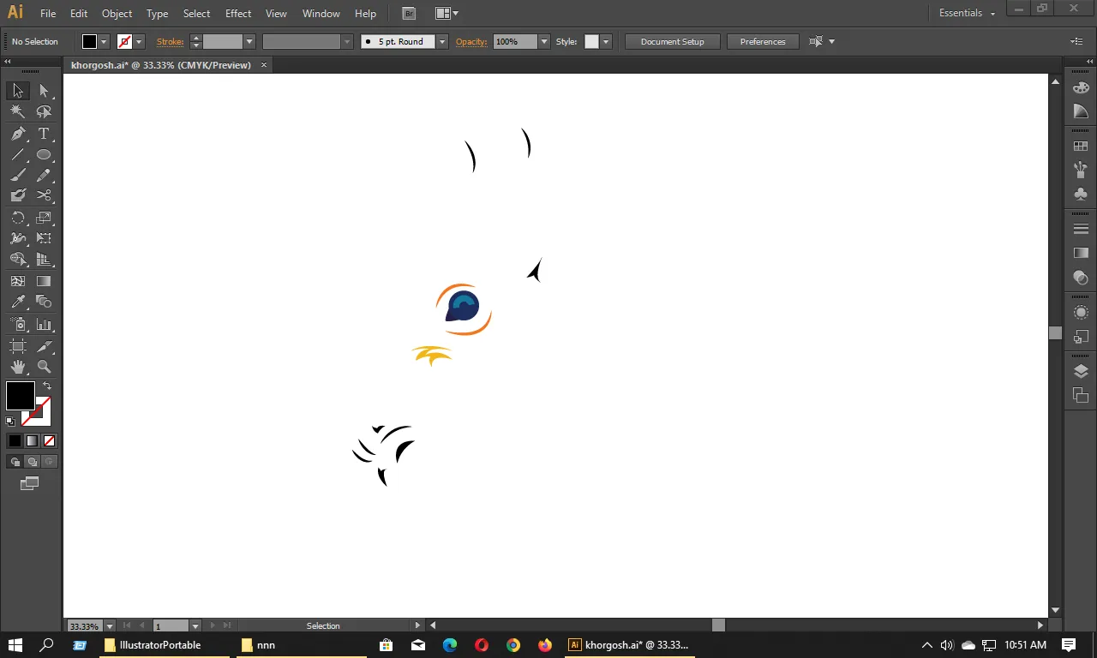Open the Color palette panel icon
The width and height of the screenshot is (1097, 658).
(x=1081, y=87)
